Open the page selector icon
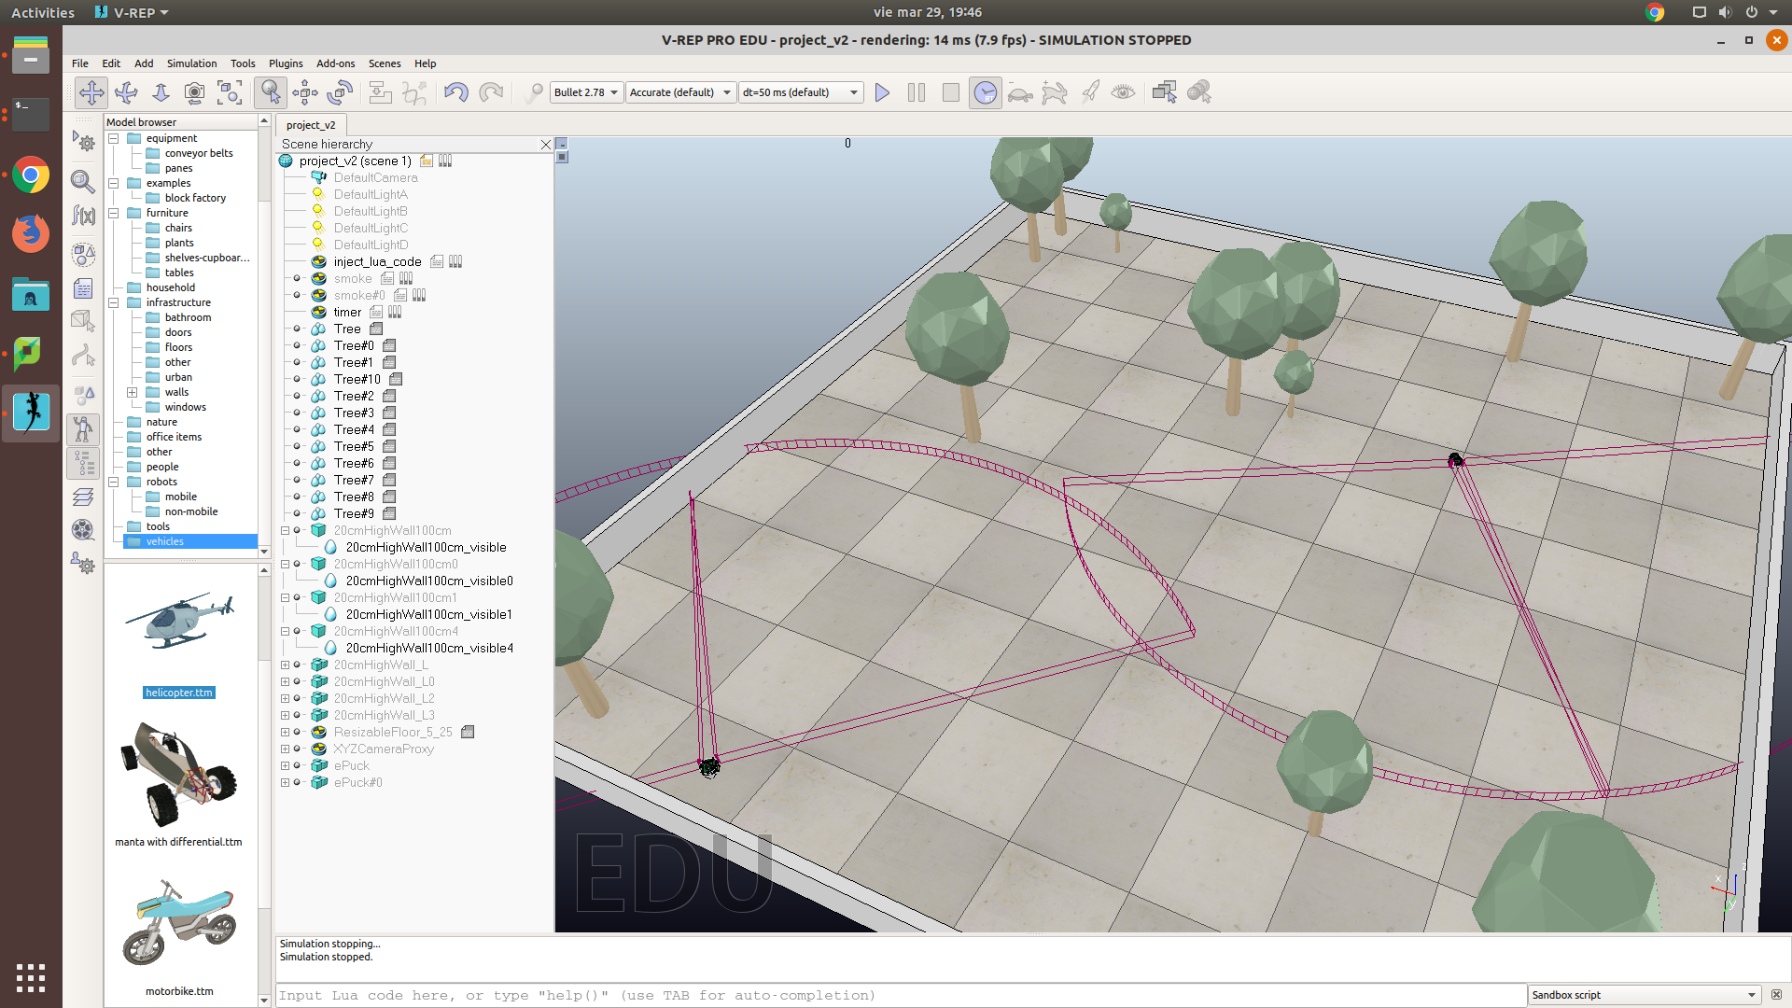 tap(1164, 92)
